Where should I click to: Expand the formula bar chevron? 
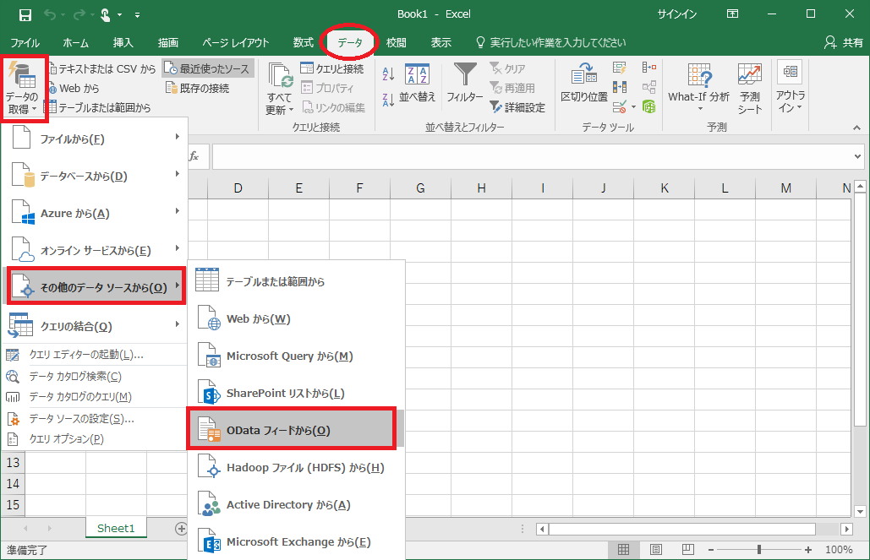pyautogui.click(x=858, y=156)
